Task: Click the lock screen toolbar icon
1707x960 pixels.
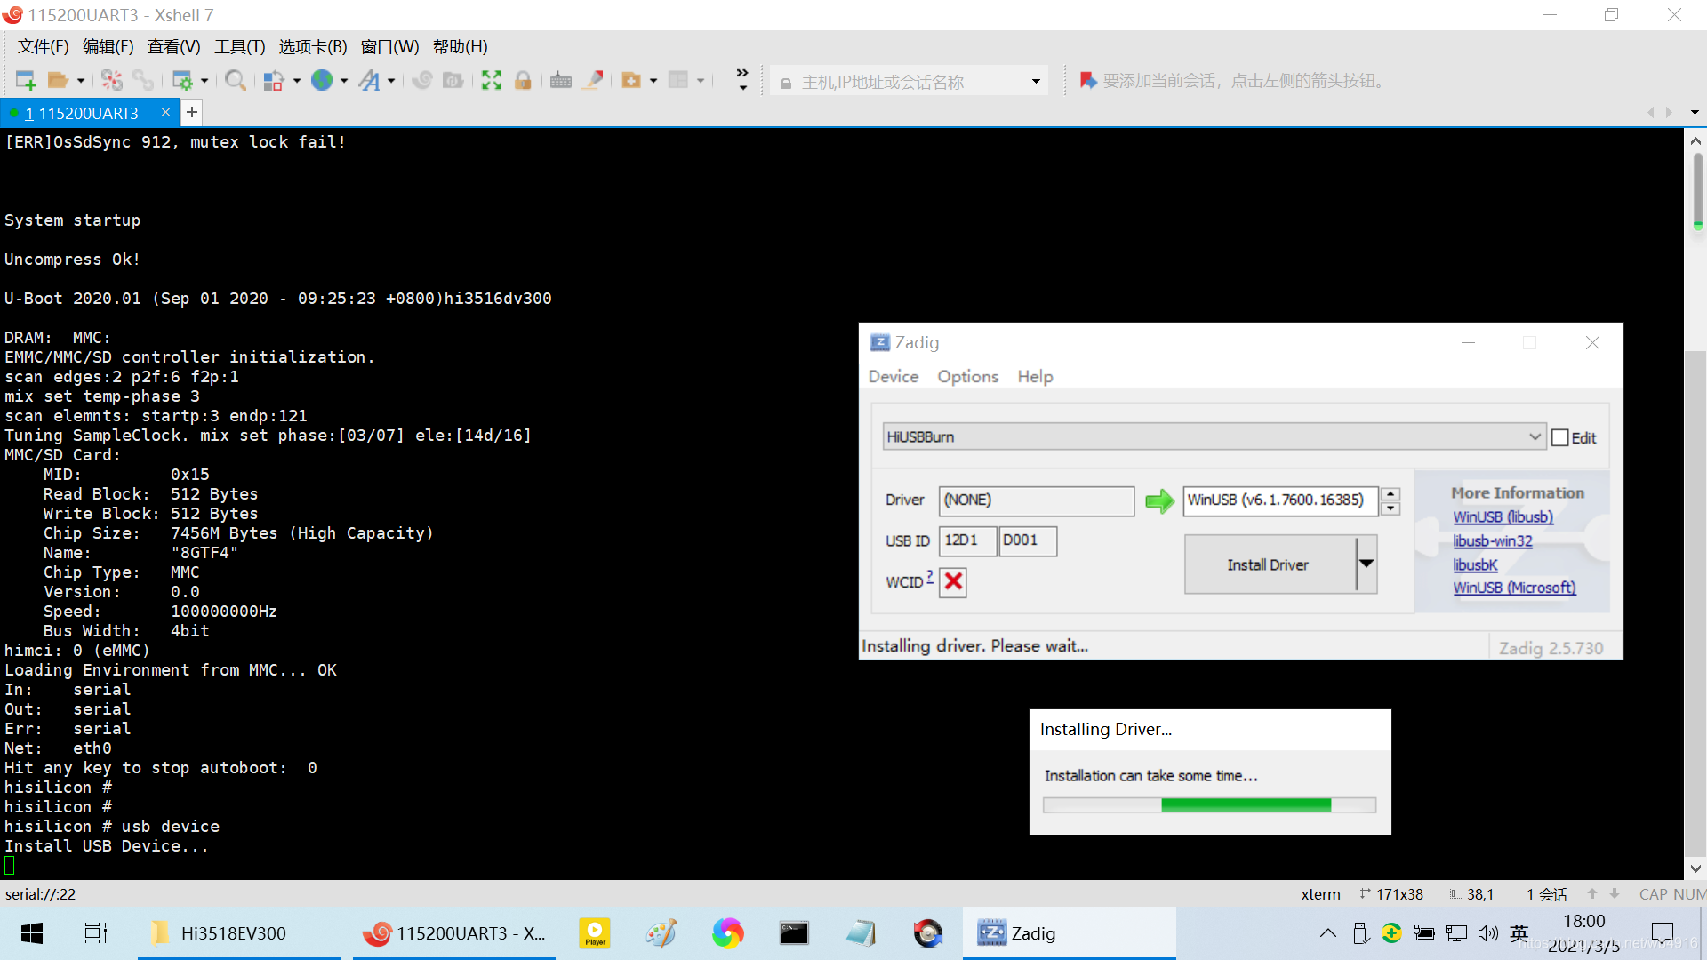Action: pyautogui.click(x=523, y=81)
